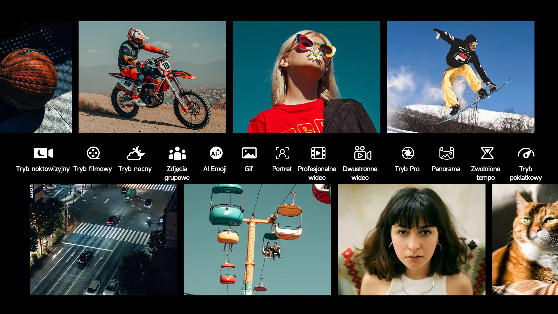Open the Tryb Pro aperture icon

407,153
